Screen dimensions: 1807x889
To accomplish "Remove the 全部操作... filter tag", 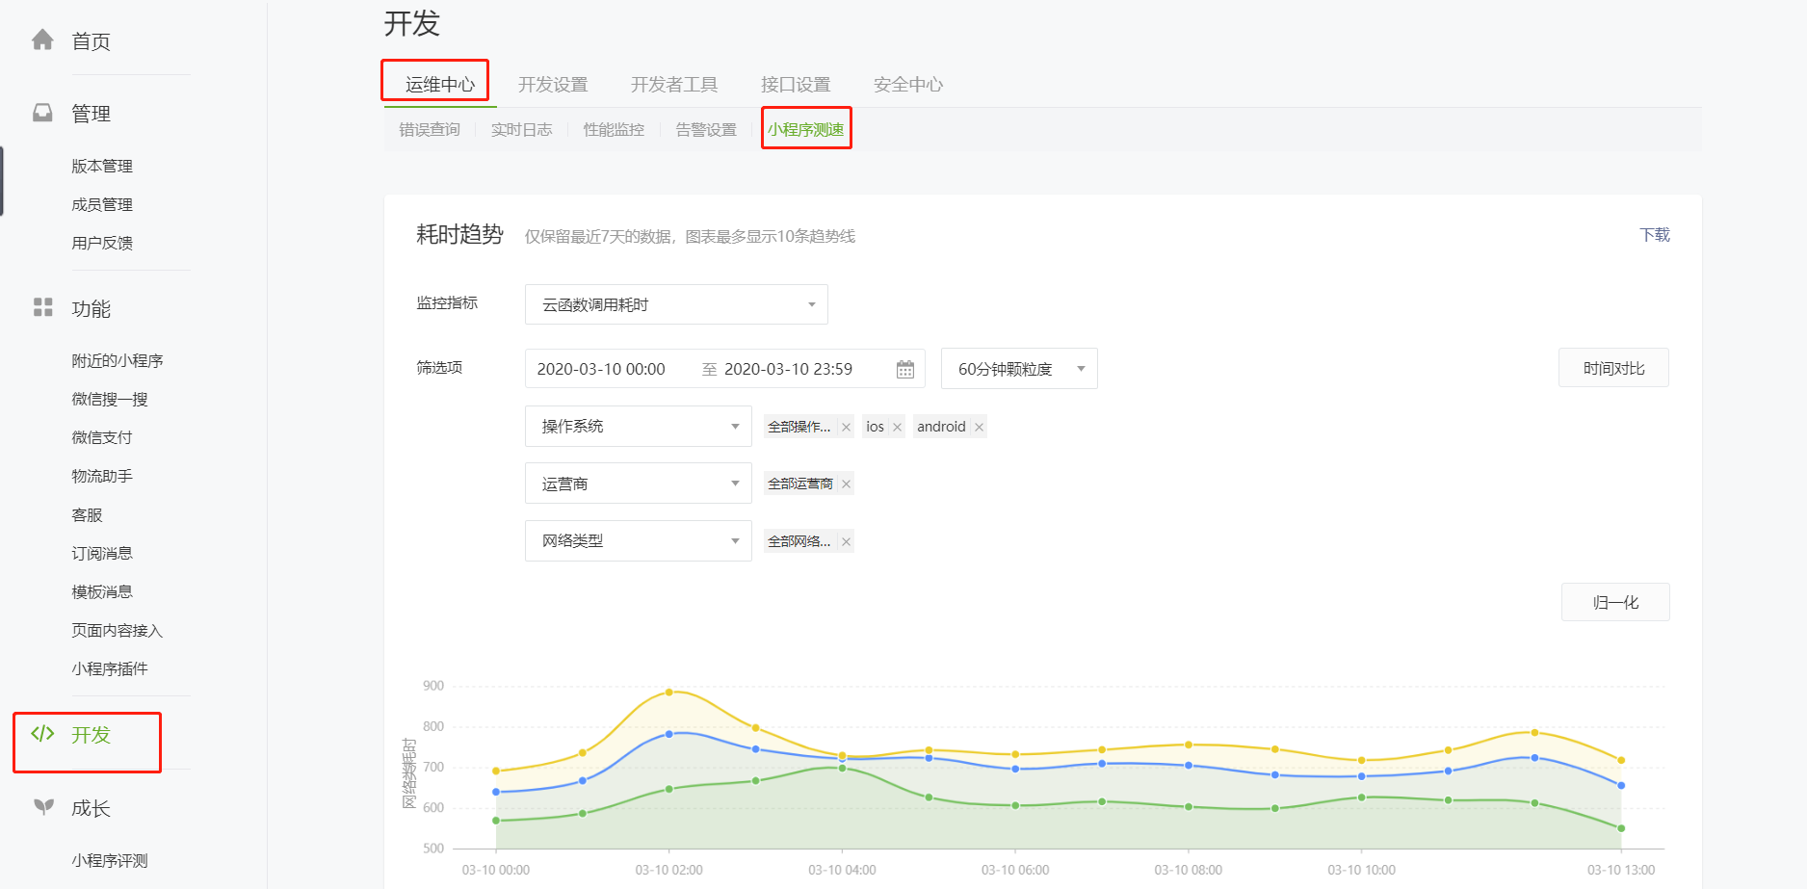I will click(x=846, y=427).
